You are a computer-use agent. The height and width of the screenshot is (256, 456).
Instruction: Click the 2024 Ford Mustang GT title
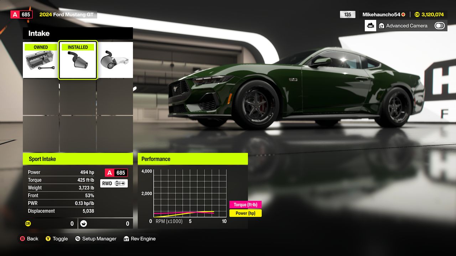tap(66, 15)
